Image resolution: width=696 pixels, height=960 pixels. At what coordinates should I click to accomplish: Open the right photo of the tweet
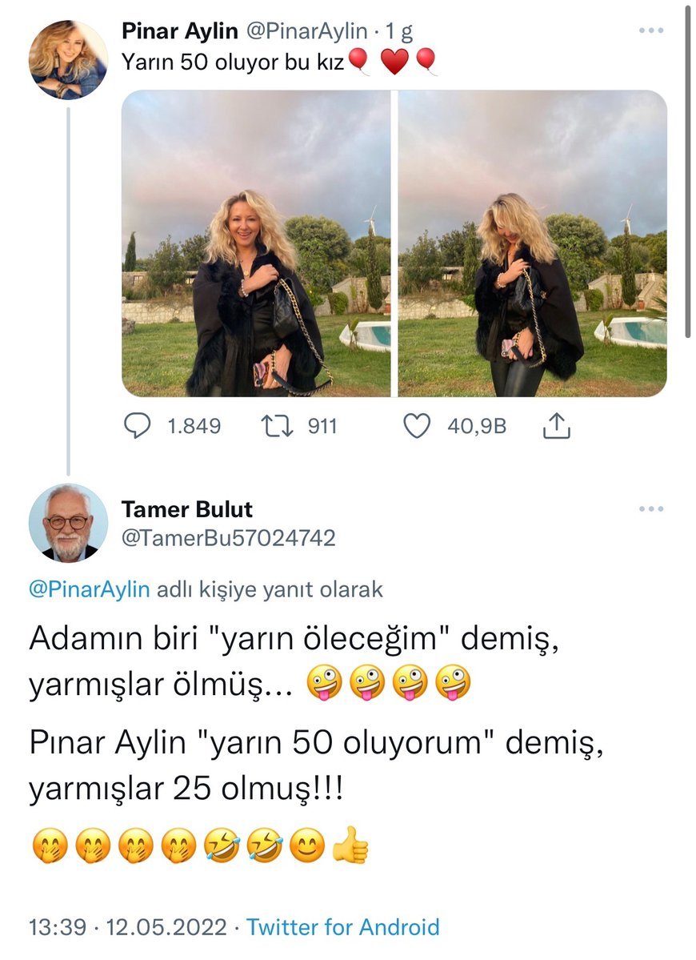(x=533, y=243)
